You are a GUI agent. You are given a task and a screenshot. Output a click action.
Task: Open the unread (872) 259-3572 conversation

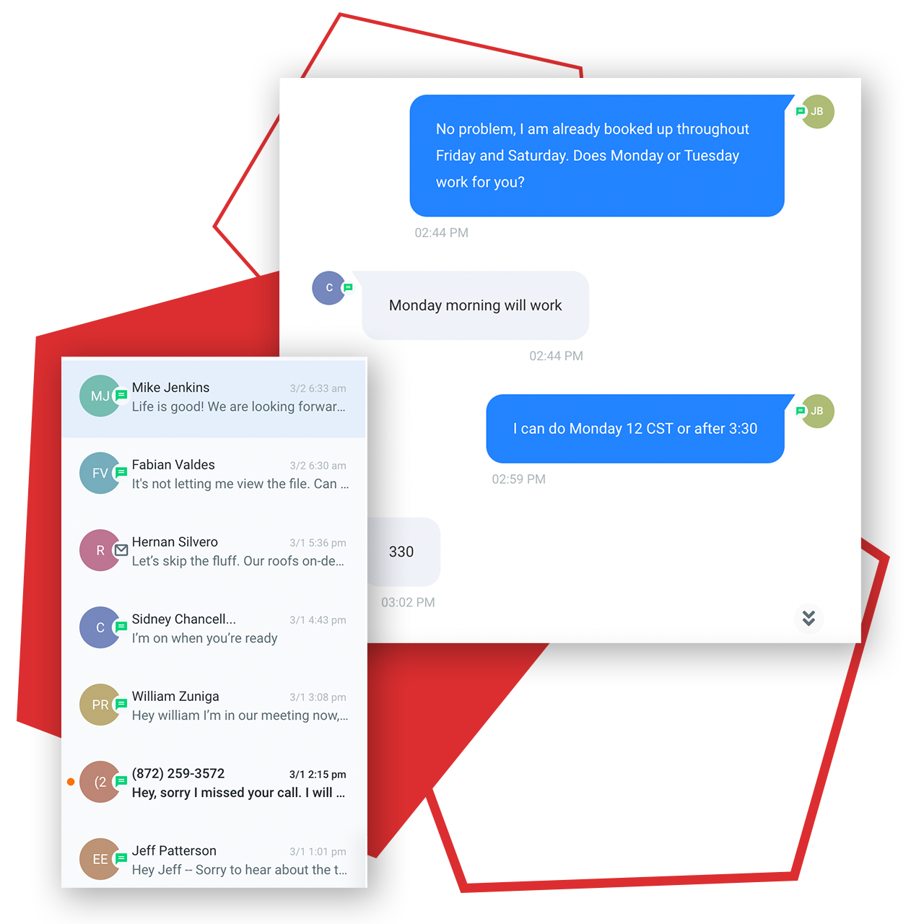pos(214,783)
